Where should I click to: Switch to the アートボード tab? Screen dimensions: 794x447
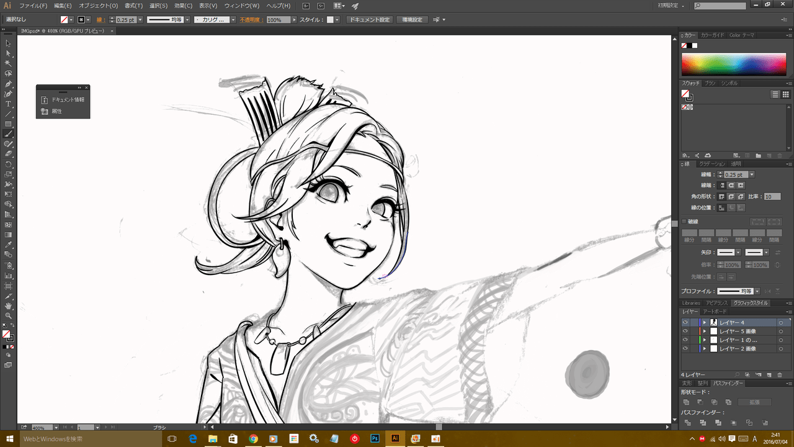[714, 312]
